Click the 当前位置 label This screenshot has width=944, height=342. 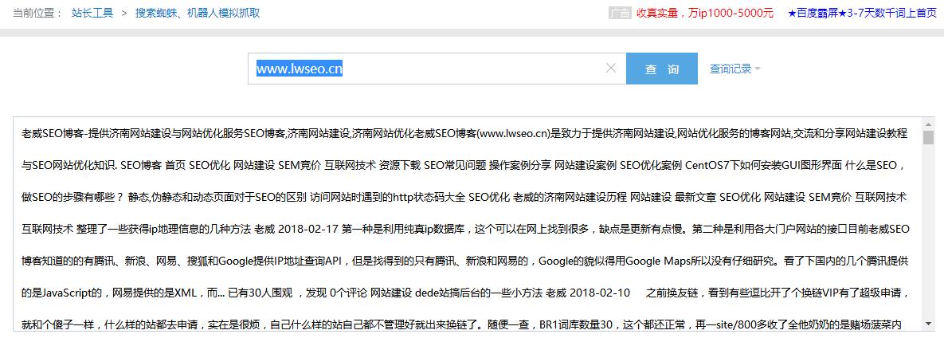pyautogui.click(x=38, y=14)
